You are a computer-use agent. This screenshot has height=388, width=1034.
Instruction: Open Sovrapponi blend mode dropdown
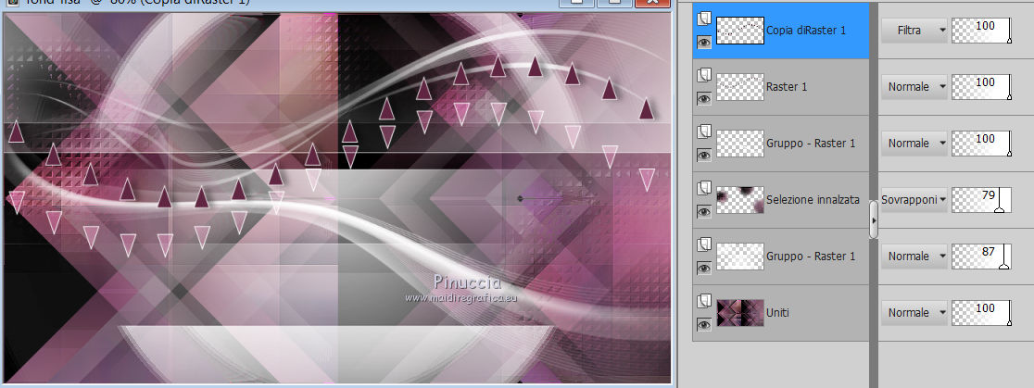pyautogui.click(x=914, y=200)
